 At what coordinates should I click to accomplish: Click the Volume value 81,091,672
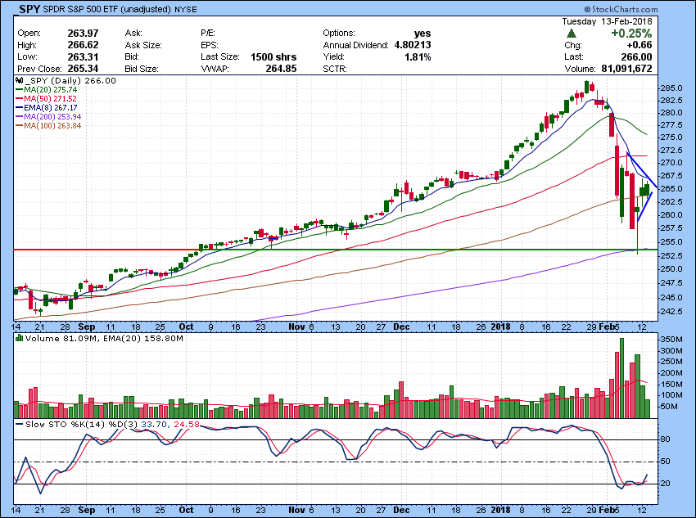point(626,69)
